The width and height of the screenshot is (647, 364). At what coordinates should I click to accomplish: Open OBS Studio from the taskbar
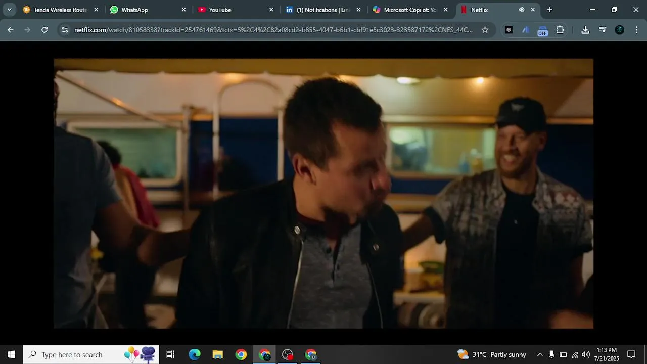click(x=288, y=354)
